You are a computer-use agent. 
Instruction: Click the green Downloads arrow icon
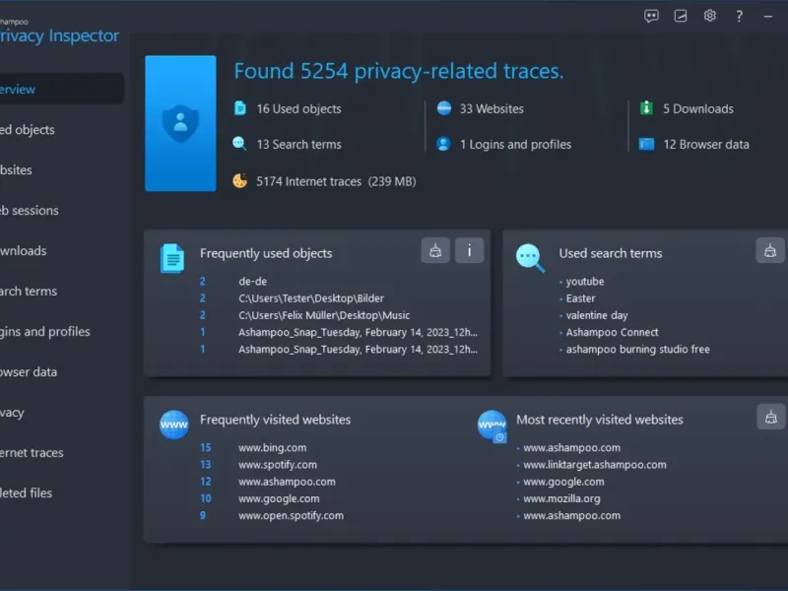pyautogui.click(x=646, y=108)
